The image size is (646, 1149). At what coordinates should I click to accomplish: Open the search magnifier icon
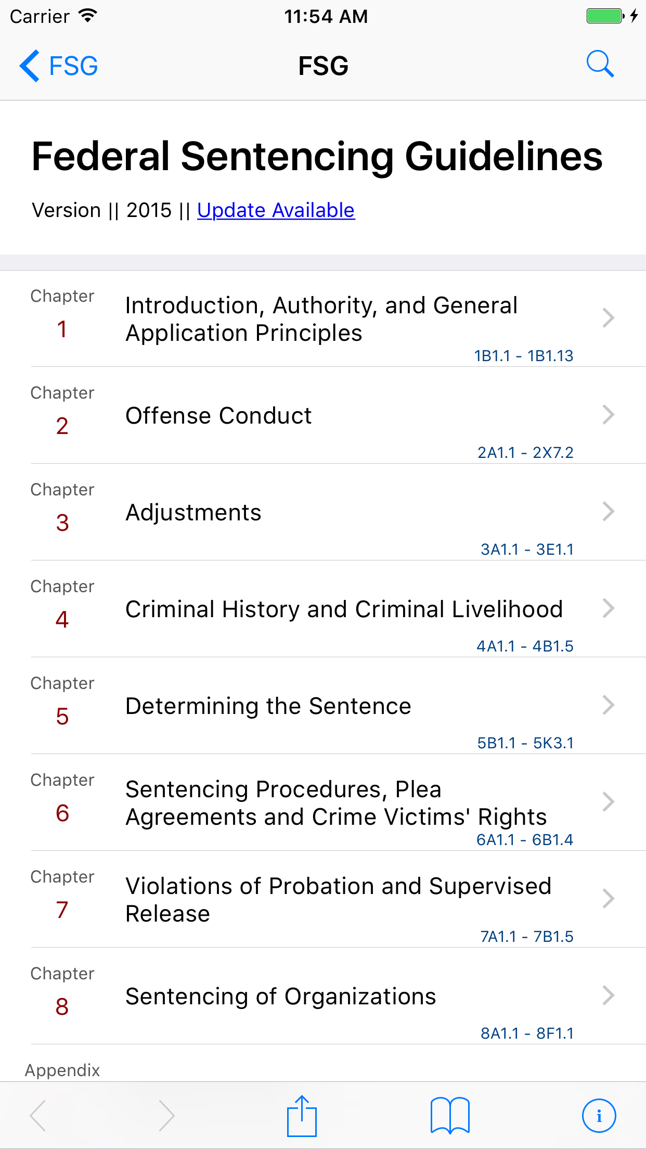pyautogui.click(x=600, y=65)
